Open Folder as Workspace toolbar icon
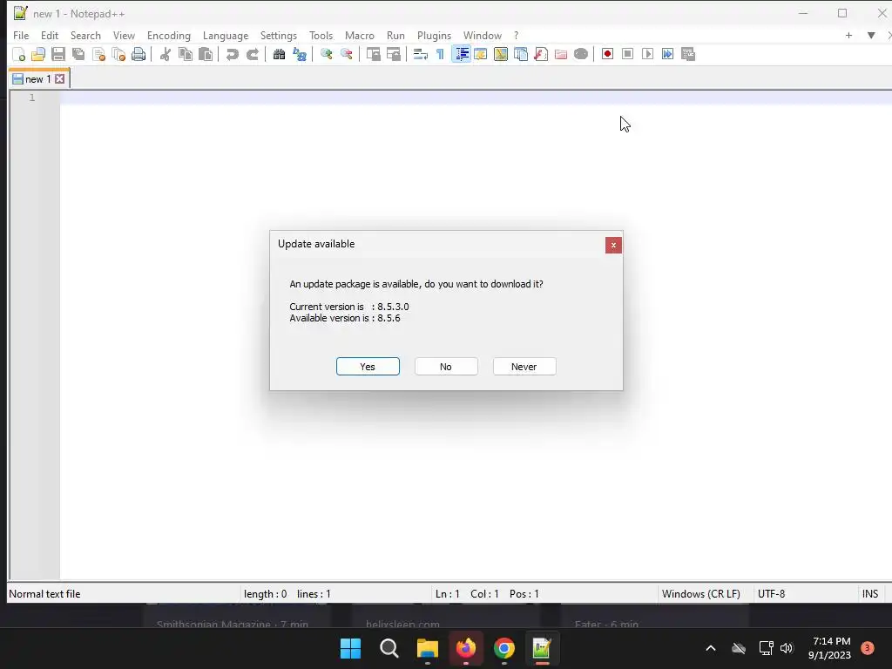Viewport: 892px width, 669px height. pyautogui.click(x=561, y=54)
